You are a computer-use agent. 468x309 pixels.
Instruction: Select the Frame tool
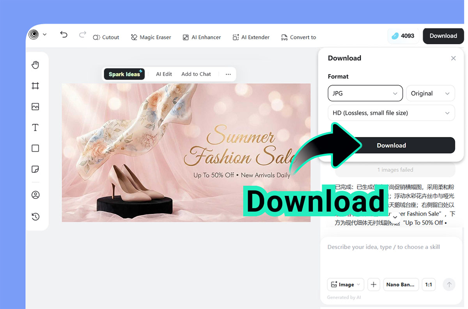coord(35,86)
